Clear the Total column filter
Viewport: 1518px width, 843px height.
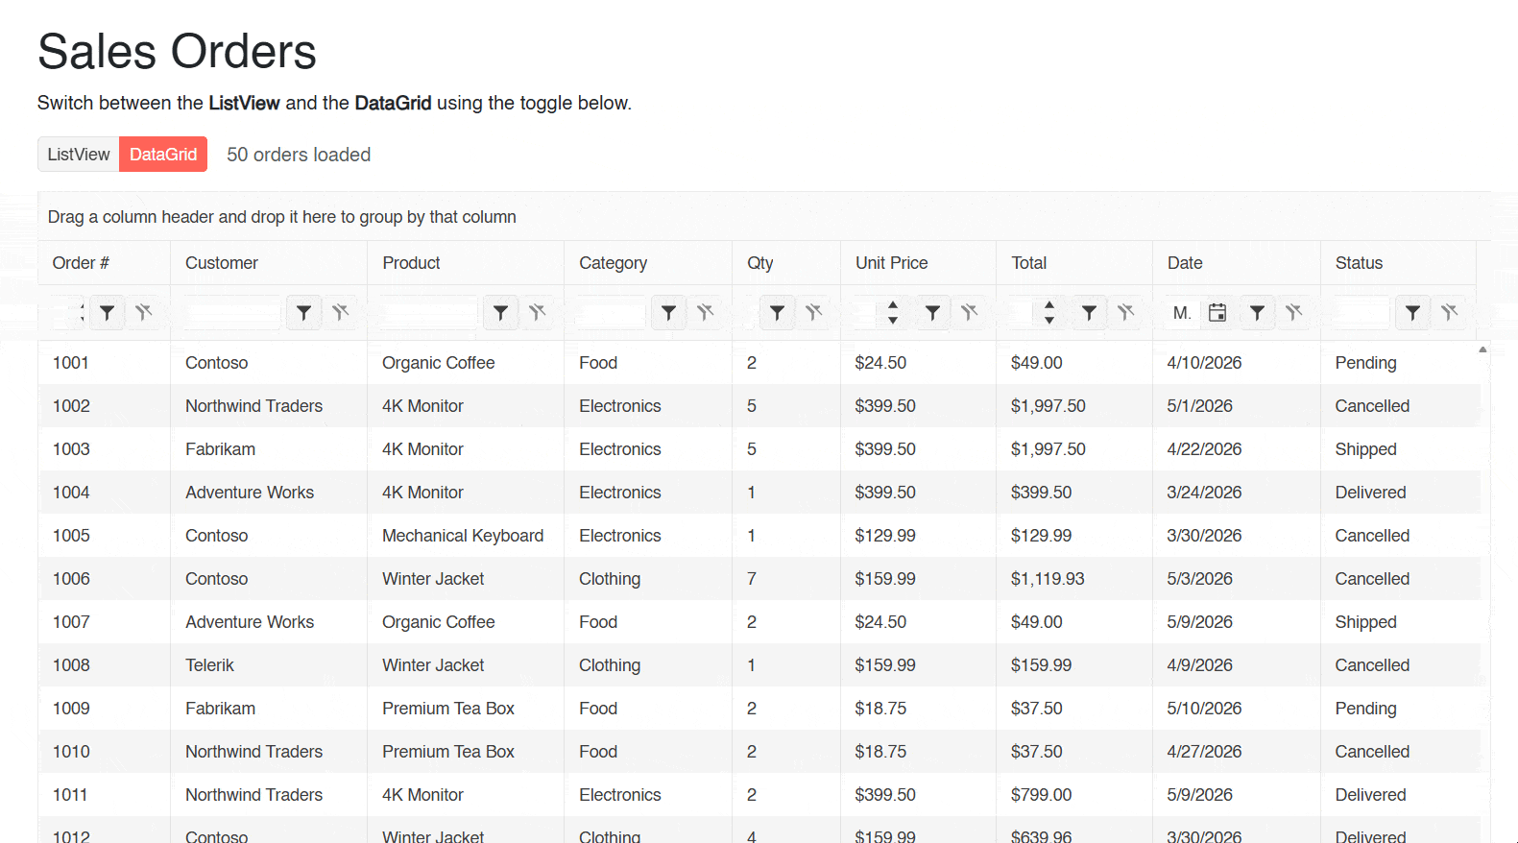coord(1125,312)
